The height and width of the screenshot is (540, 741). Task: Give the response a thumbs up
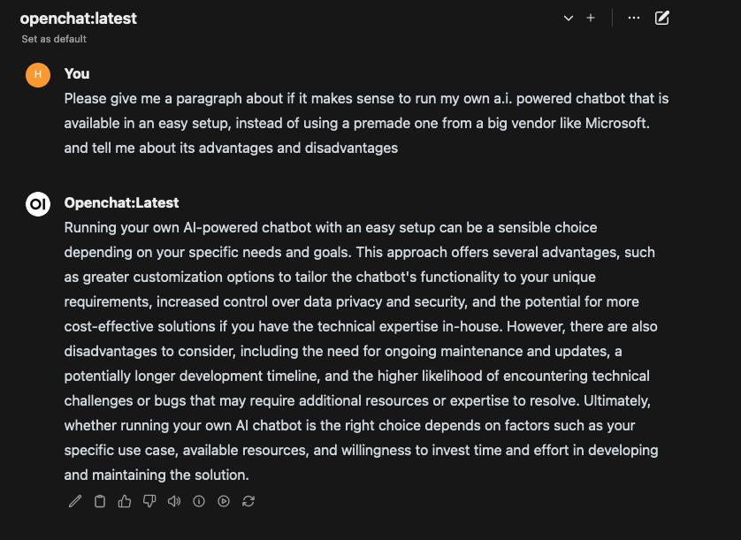125,501
